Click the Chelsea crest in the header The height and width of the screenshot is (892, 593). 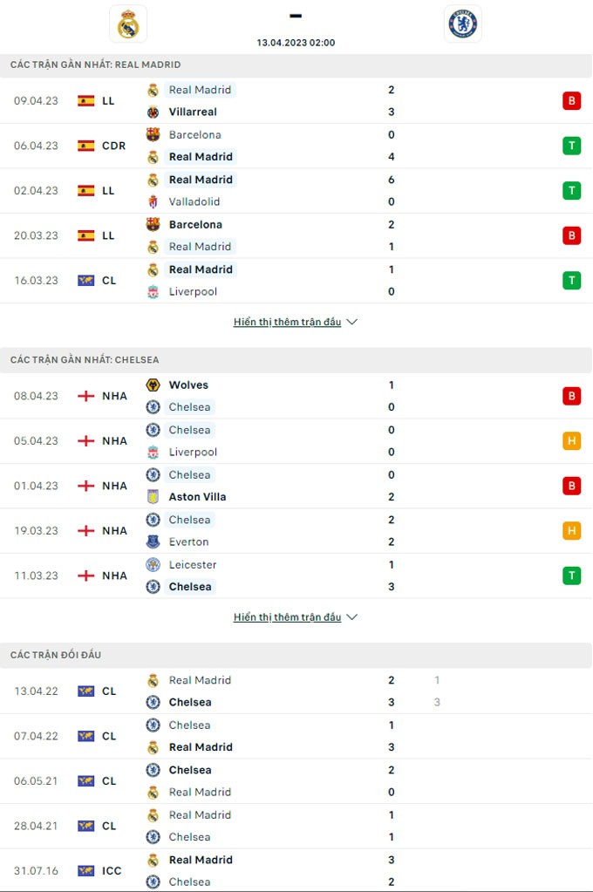[x=462, y=24]
